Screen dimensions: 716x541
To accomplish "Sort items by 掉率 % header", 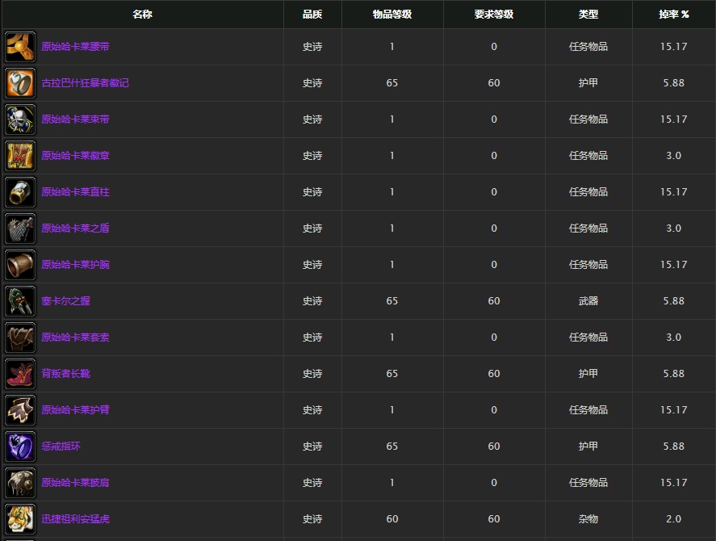I will (x=673, y=15).
